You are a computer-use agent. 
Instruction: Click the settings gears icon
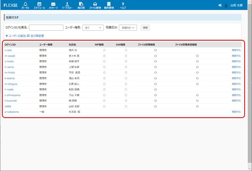click(x=220, y=5)
